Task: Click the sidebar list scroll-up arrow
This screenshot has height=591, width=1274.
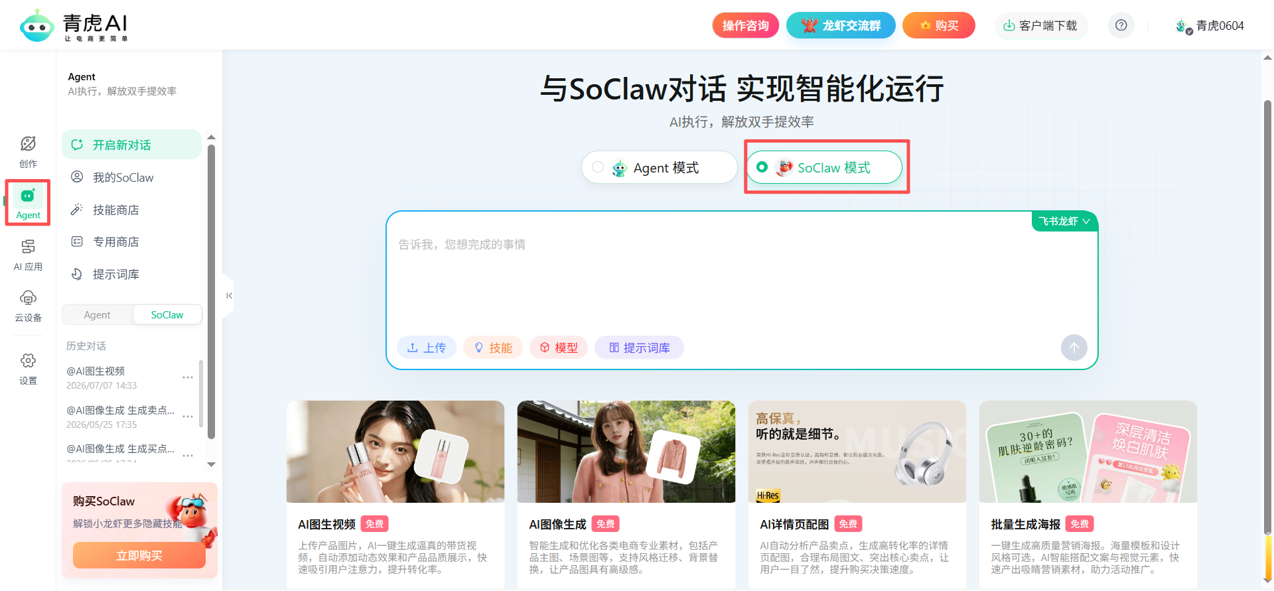Action: [x=211, y=137]
